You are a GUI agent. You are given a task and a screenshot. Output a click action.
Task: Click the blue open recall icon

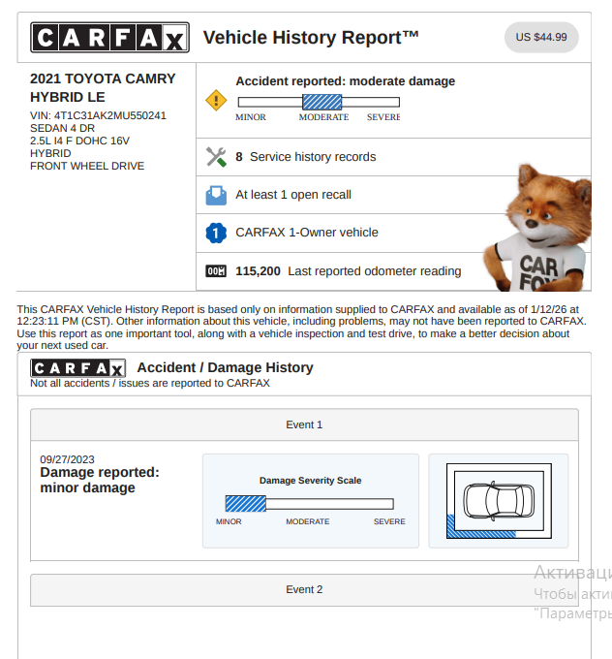[x=215, y=195]
